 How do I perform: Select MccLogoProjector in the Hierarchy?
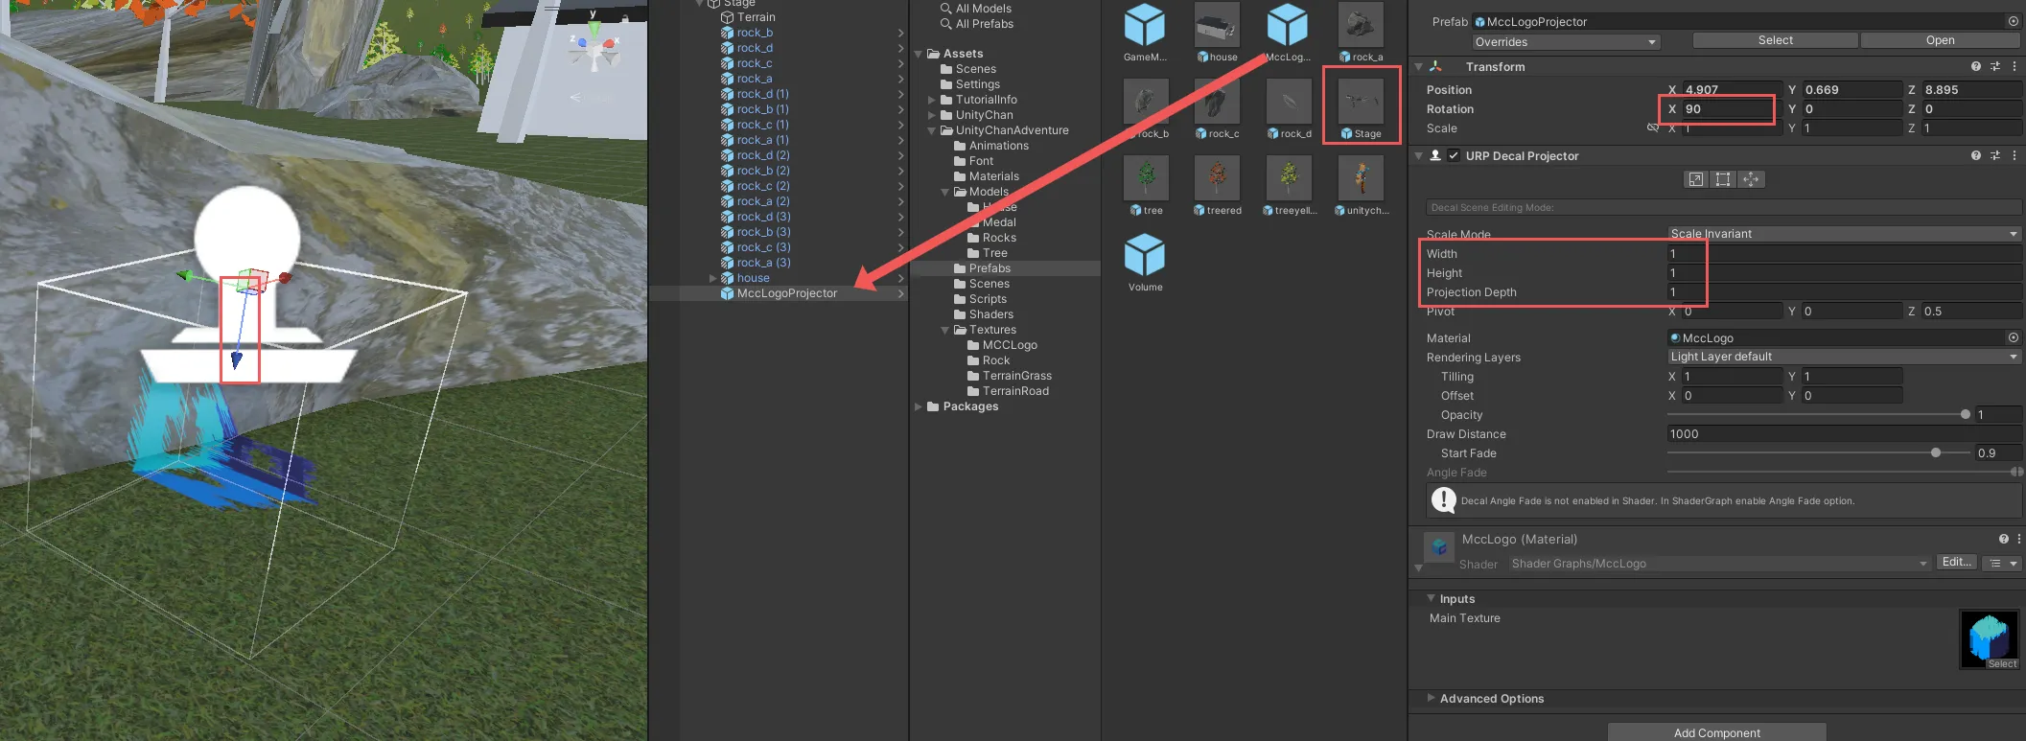pyautogui.click(x=786, y=293)
